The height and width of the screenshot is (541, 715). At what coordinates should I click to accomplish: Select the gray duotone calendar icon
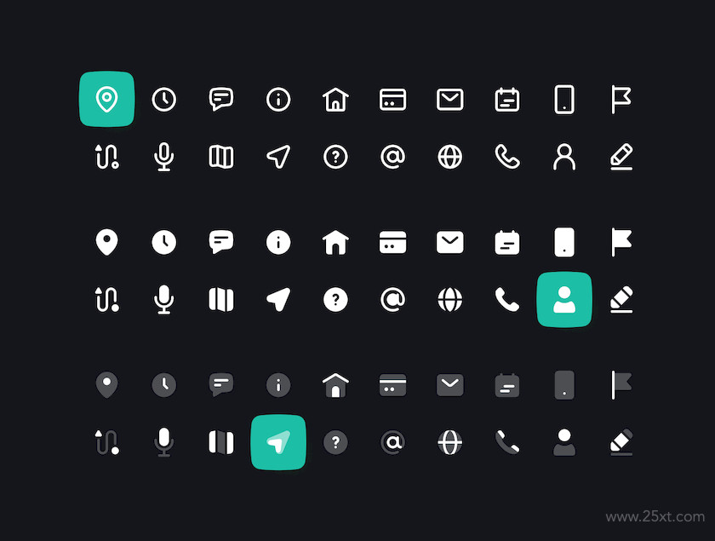(x=507, y=385)
